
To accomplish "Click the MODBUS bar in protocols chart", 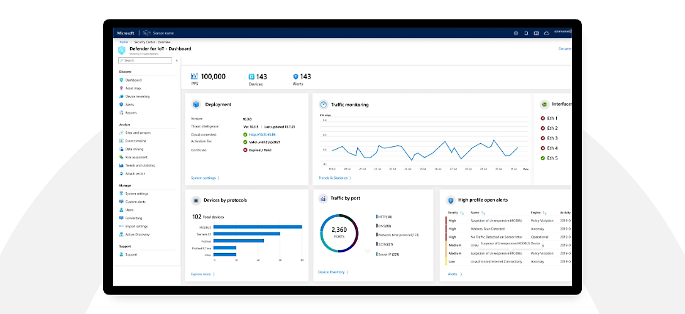I will [x=258, y=227].
